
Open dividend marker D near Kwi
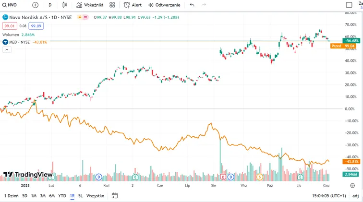[99, 177]
